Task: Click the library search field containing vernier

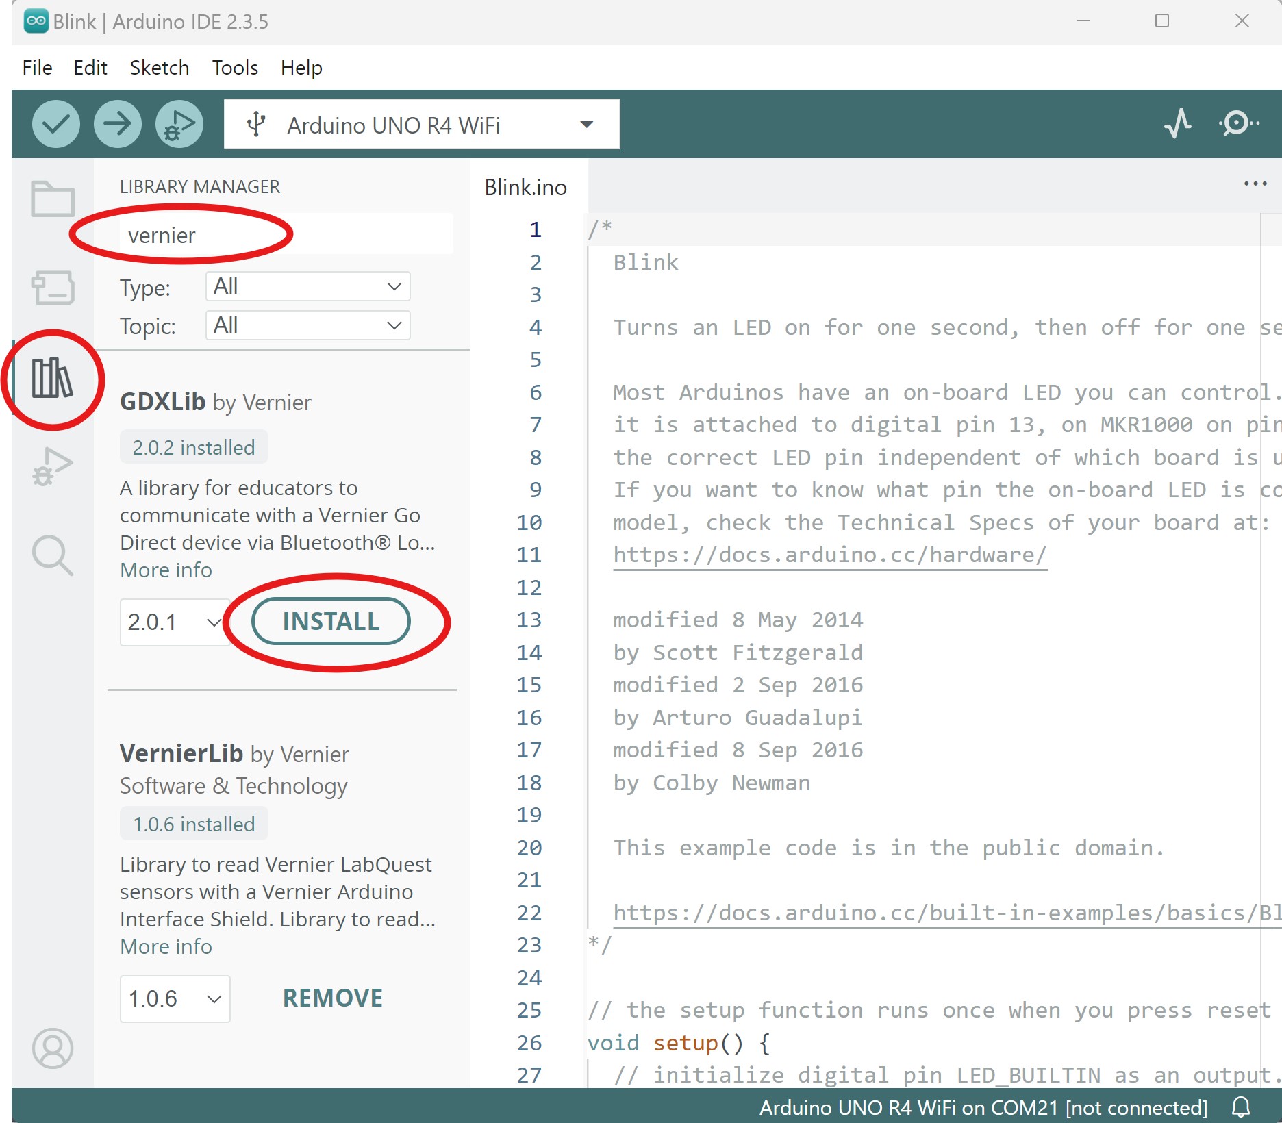Action: pyautogui.click(x=286, y=236)
